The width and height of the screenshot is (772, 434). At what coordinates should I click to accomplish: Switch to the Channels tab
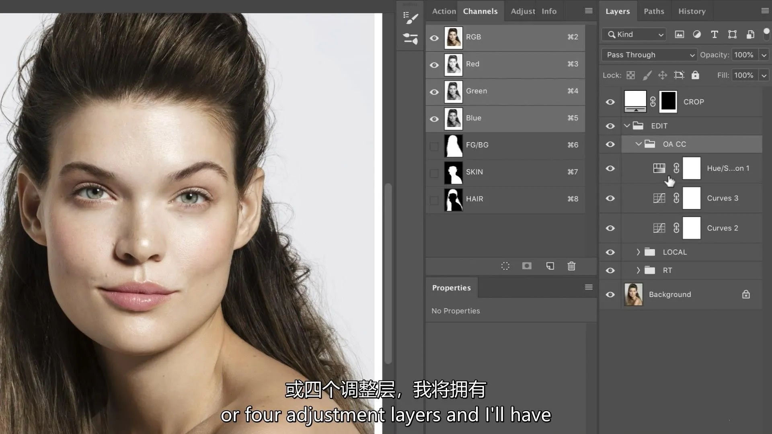click(x=480, y=10)
